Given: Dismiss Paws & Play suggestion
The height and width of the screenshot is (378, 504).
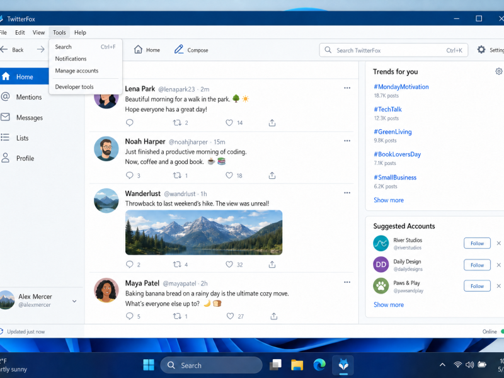Looking at the screenshot, I should (498, 286).
